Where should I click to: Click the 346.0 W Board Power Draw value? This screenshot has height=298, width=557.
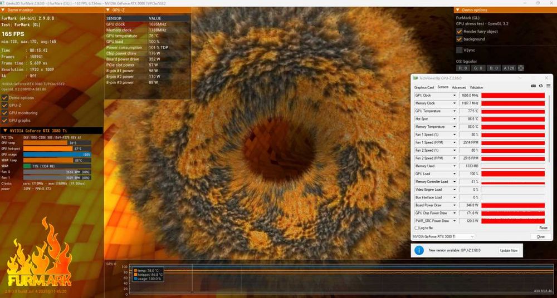pos(469,205)
